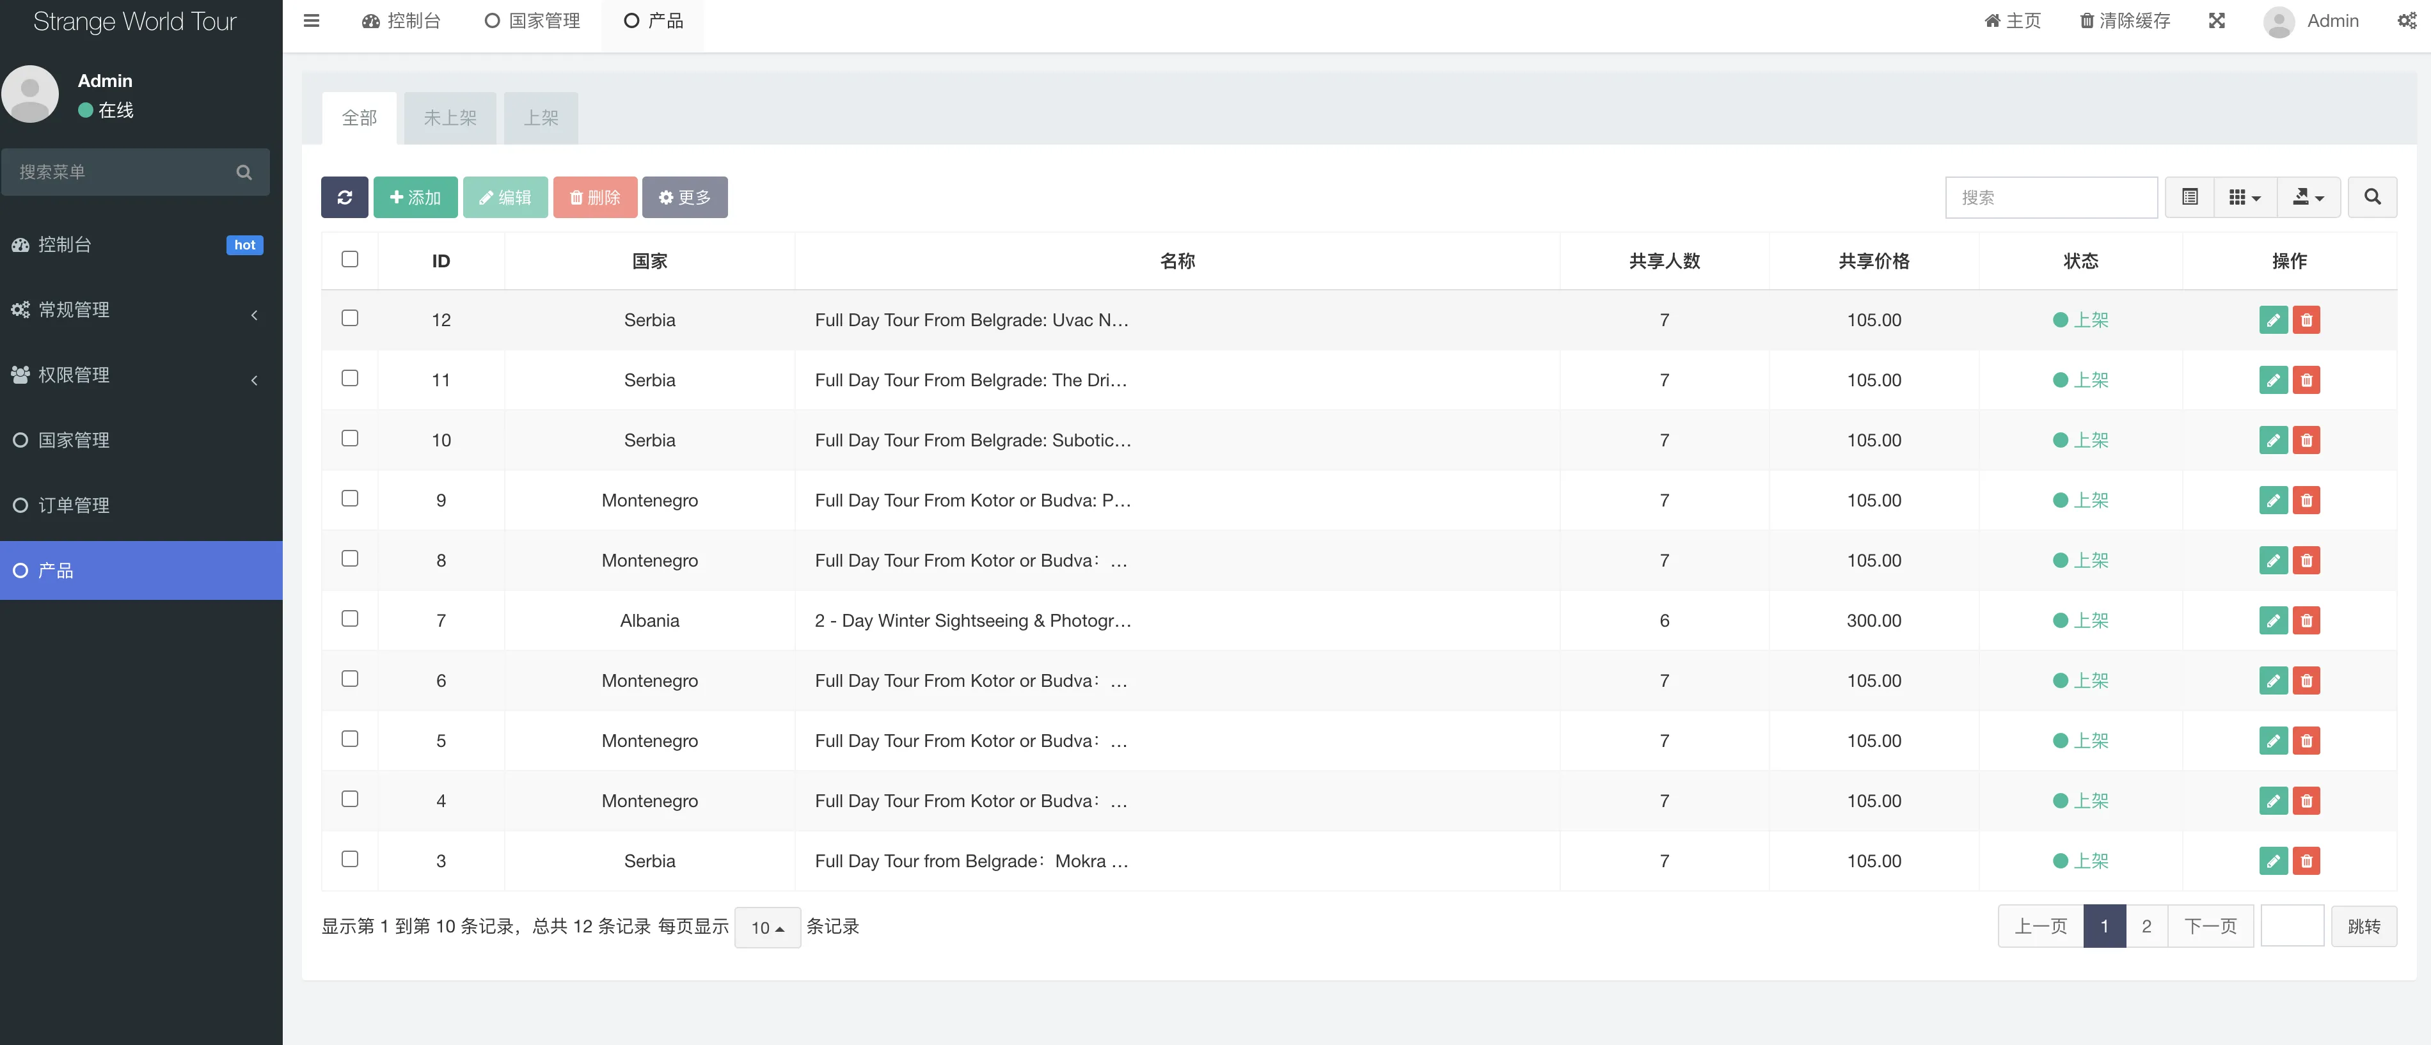
Task: Toggle the table card view icon
Action: pos(2190,197)
